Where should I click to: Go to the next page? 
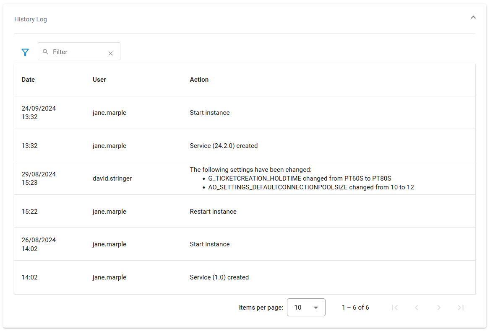point(439,308)
